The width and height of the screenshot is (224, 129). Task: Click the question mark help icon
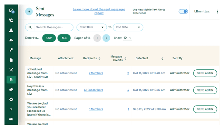[11, 109]
